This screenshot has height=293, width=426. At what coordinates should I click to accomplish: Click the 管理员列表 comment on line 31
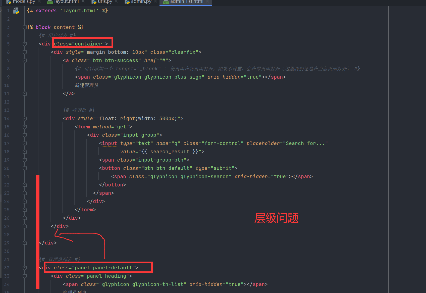[x=60, y=259]
